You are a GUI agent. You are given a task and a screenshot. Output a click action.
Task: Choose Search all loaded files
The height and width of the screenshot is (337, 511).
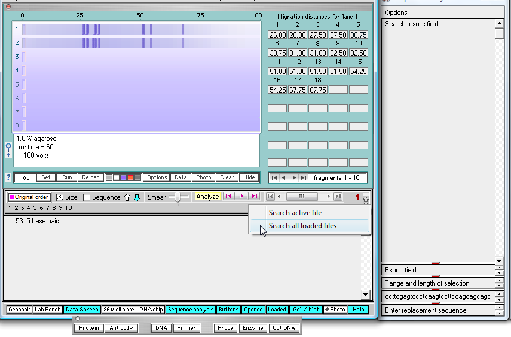[x=302, y=226]
